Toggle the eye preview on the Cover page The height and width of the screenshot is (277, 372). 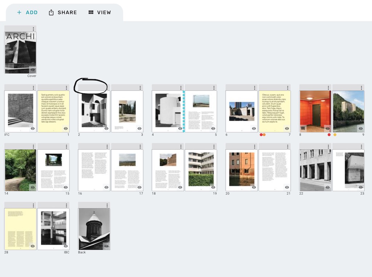[32, 69]
